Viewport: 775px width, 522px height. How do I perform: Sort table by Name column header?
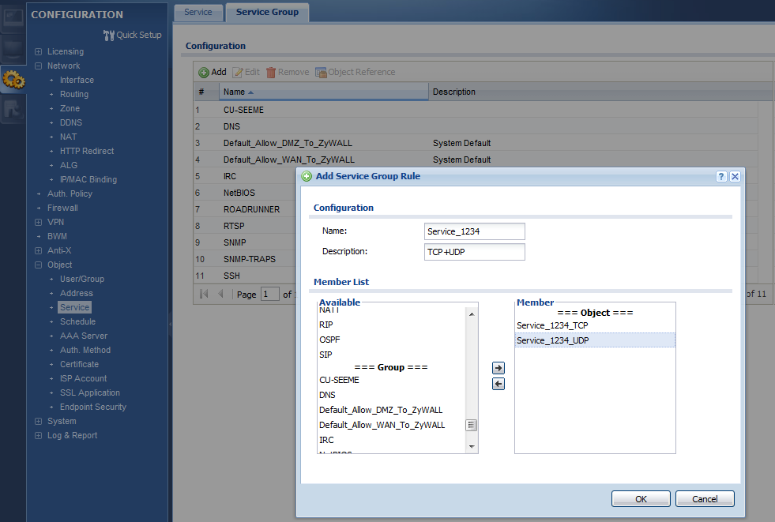323,92
